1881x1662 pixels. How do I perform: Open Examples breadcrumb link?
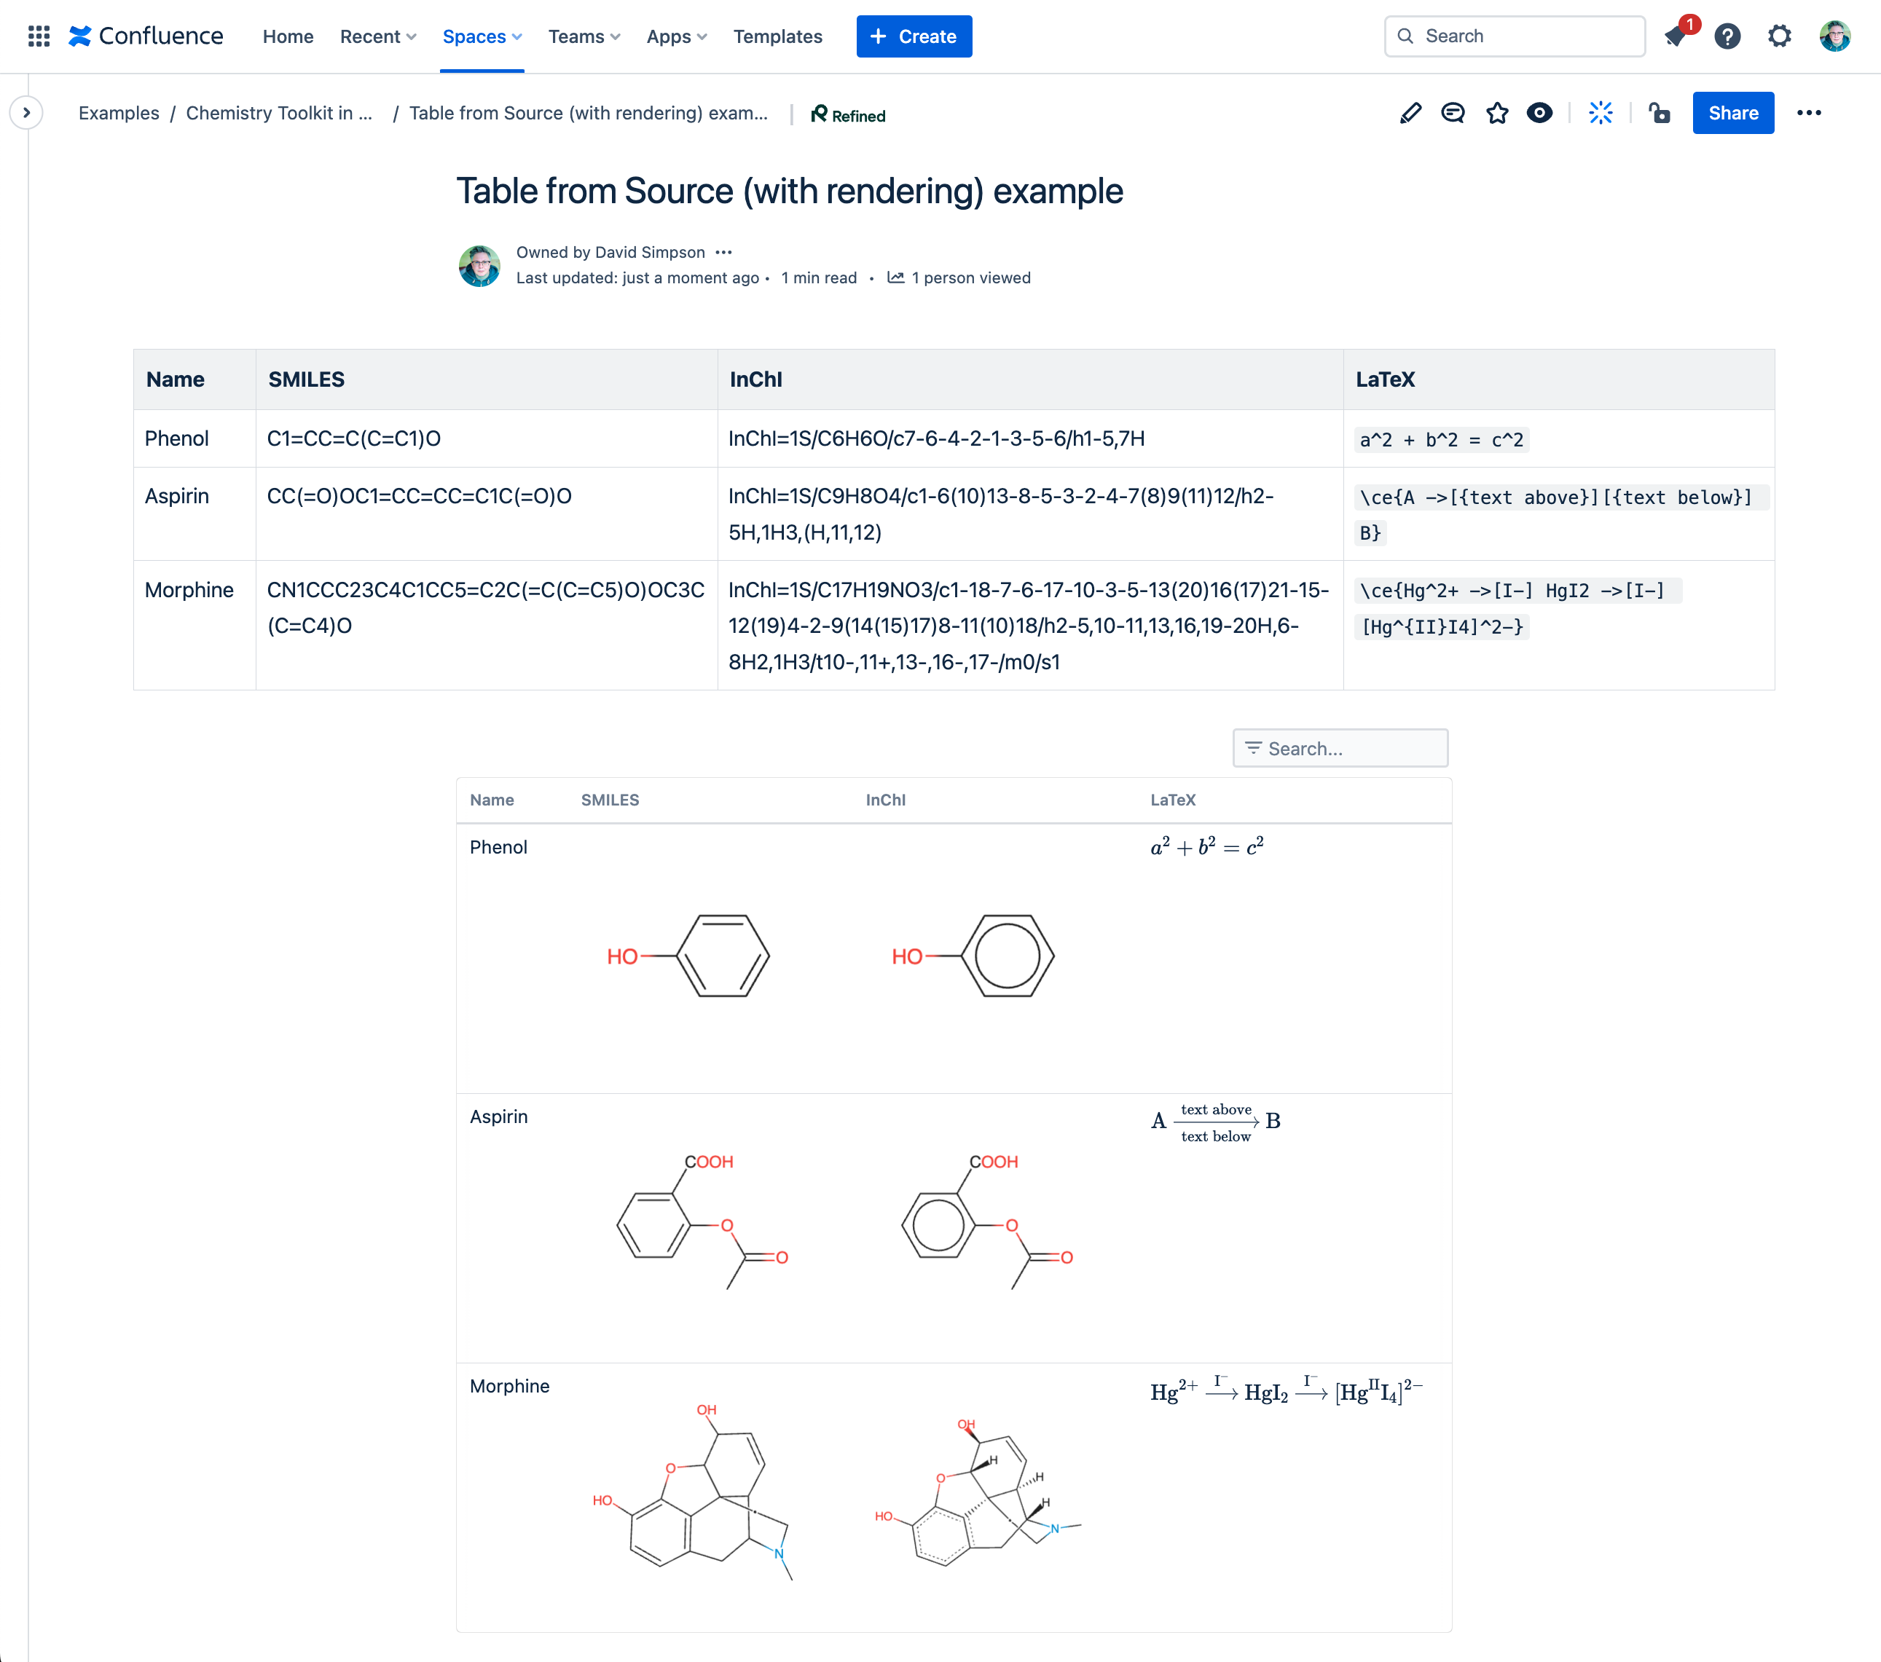(x=119, y=113)
